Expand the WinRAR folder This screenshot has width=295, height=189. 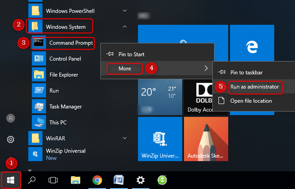125,138
